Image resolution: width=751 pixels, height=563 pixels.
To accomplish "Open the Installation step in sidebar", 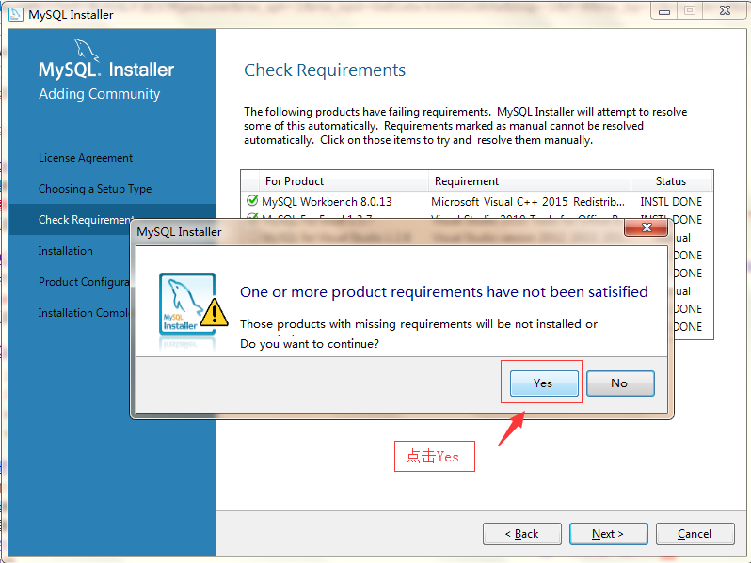I will (x=66, y=251).
